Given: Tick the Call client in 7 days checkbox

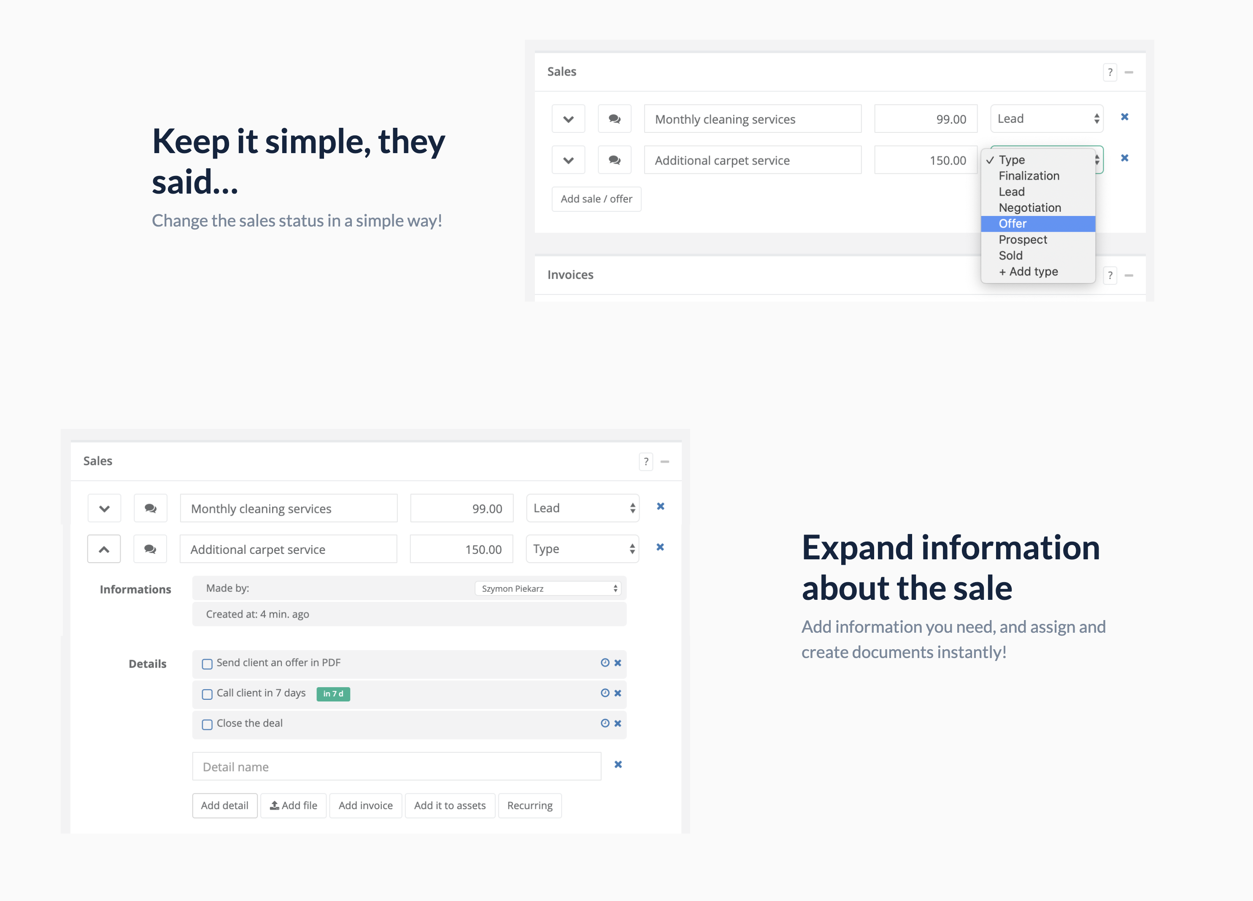Looking at the screenshot, I should click(207, 694).
